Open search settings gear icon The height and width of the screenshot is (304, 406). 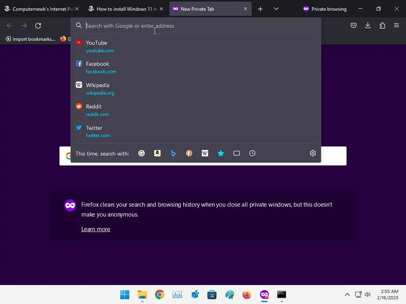[x=313, y=153]
